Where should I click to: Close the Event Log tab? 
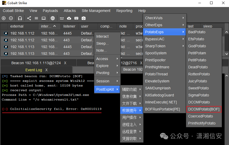46,70
